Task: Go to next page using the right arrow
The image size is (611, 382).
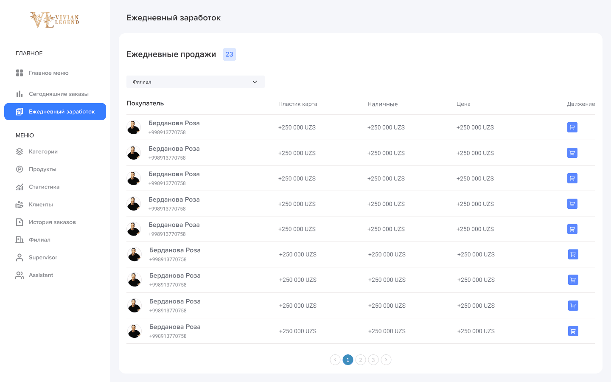Action: point(386,360)
